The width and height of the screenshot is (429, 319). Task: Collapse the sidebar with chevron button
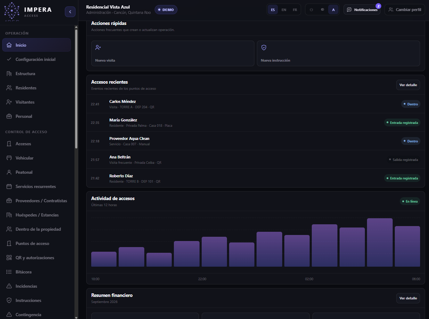pos(70,12)
